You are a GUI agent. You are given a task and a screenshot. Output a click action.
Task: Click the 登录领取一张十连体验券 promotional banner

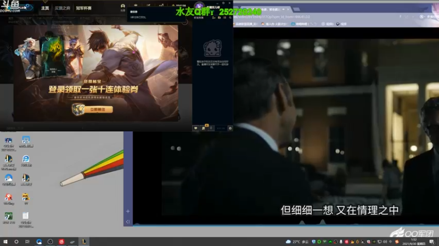pos(95,73)
